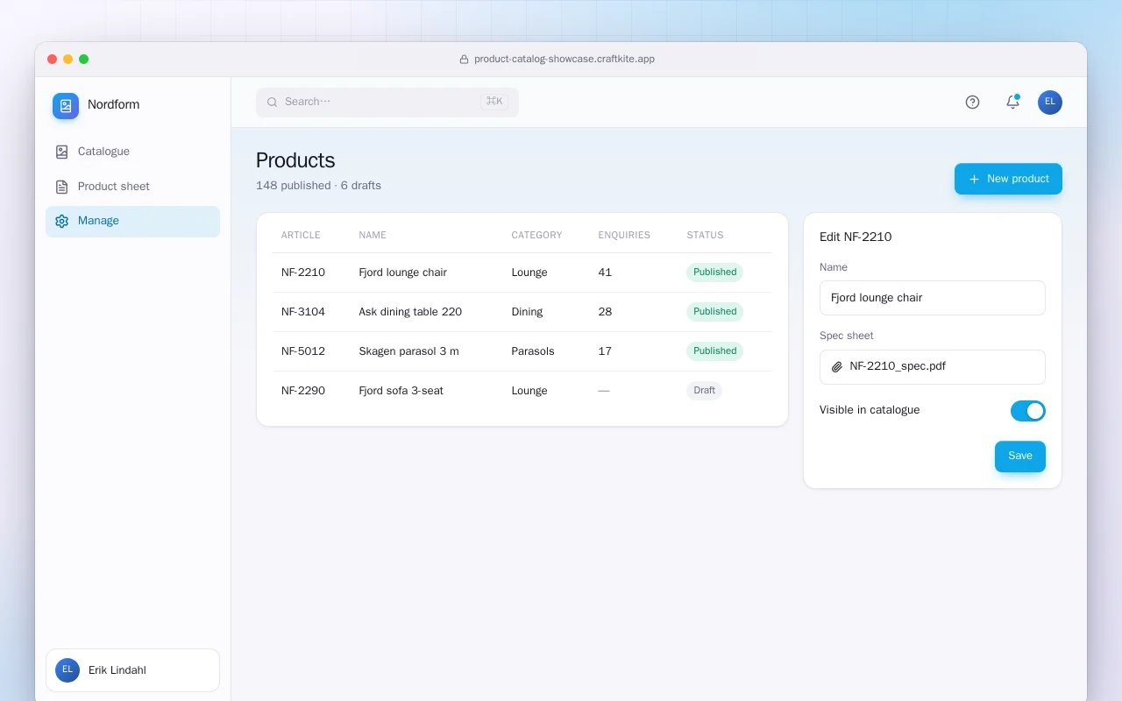
Task: Click the enquiries value 41
Action: [605, 273]
